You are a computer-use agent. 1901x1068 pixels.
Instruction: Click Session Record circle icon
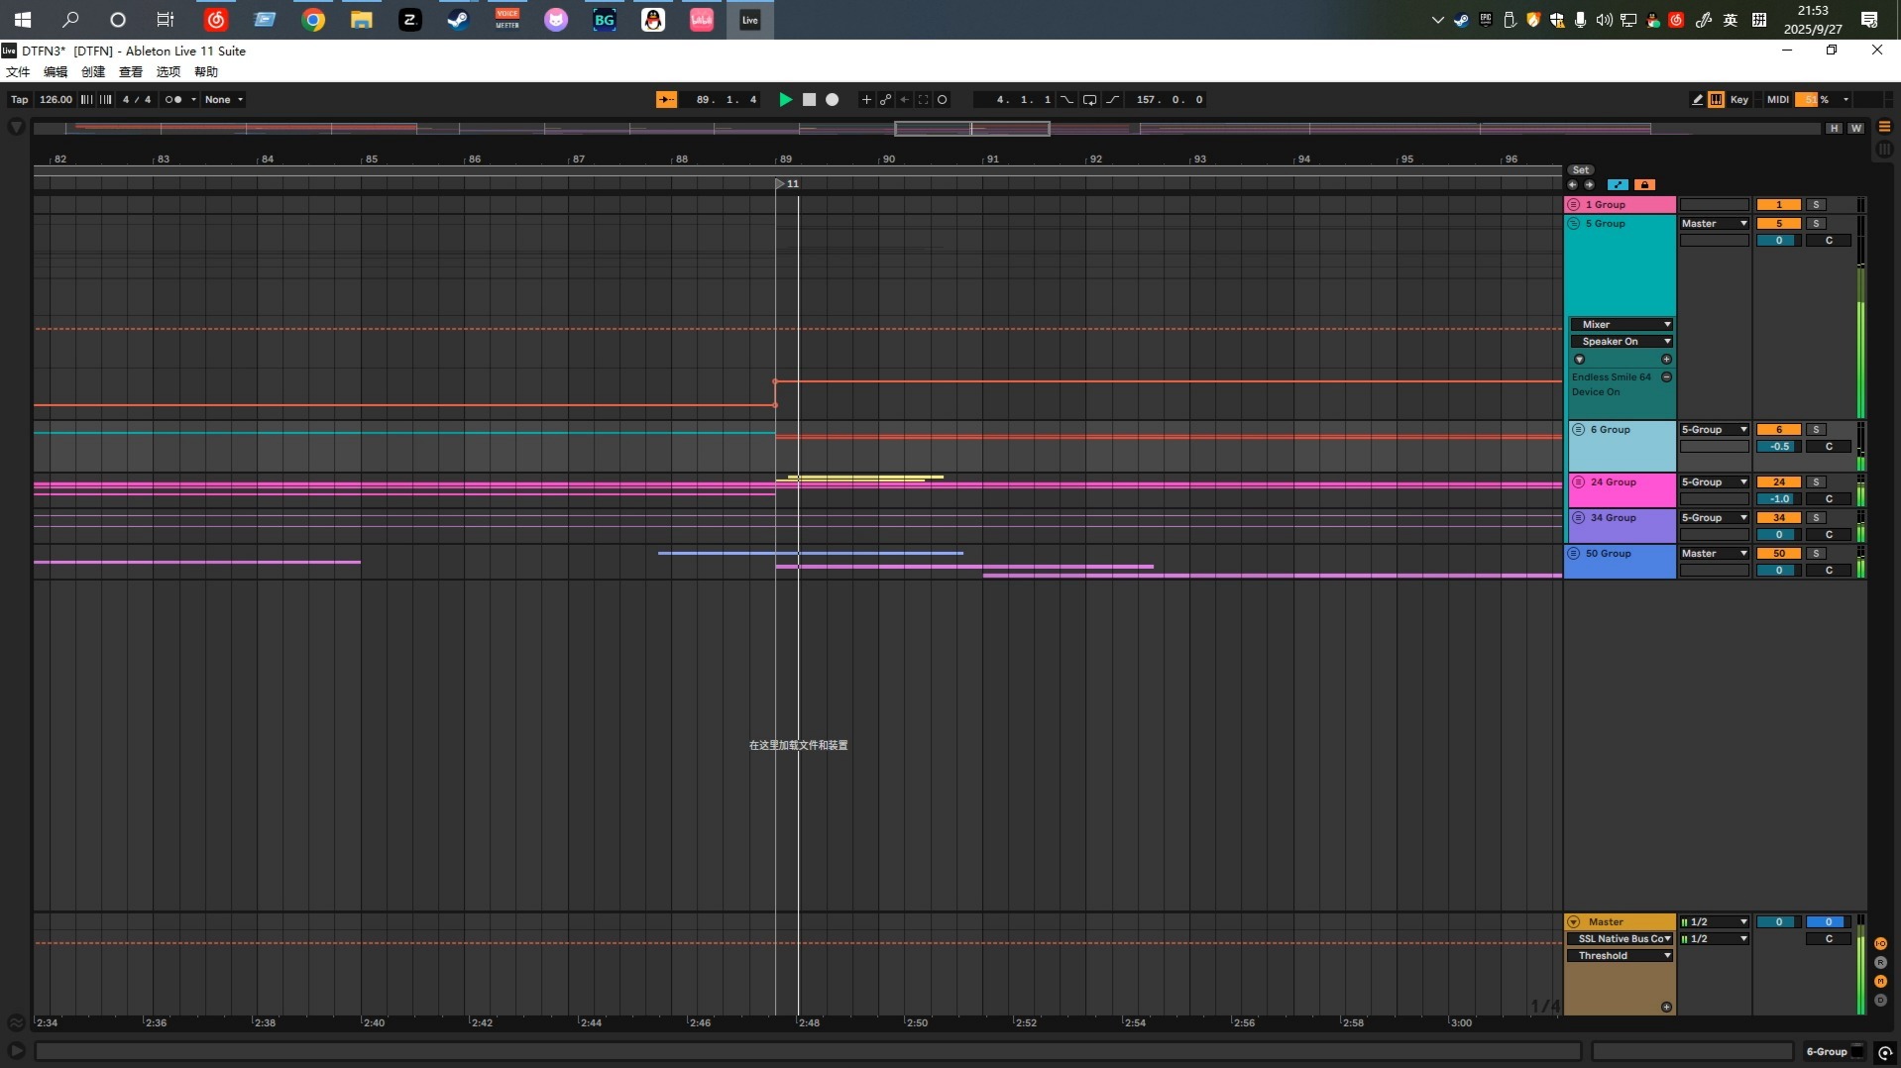coord(943,99)
